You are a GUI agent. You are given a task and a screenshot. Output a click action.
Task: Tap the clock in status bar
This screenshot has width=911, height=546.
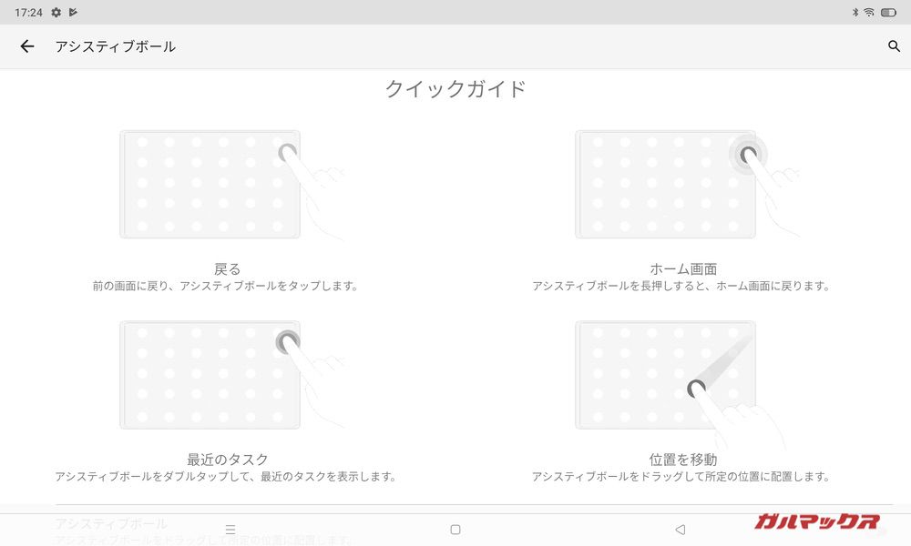(28, 12)
